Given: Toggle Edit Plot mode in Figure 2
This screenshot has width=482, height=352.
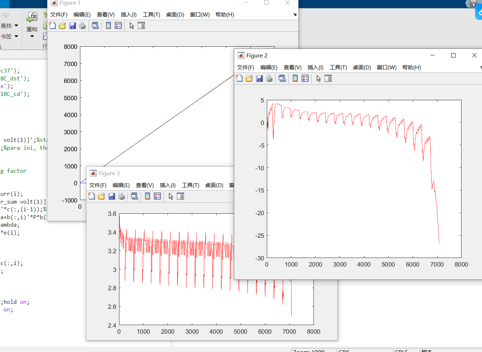Looking at the screenshot, I should [318, 78].
